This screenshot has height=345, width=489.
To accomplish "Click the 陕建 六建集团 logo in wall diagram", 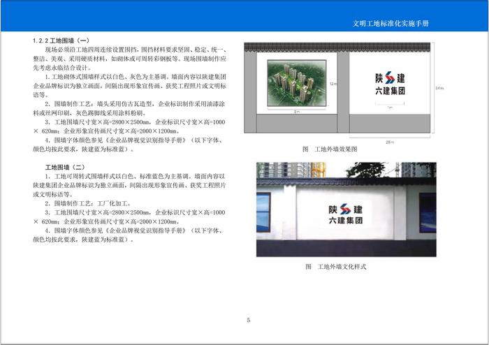I will pos(390,83).
